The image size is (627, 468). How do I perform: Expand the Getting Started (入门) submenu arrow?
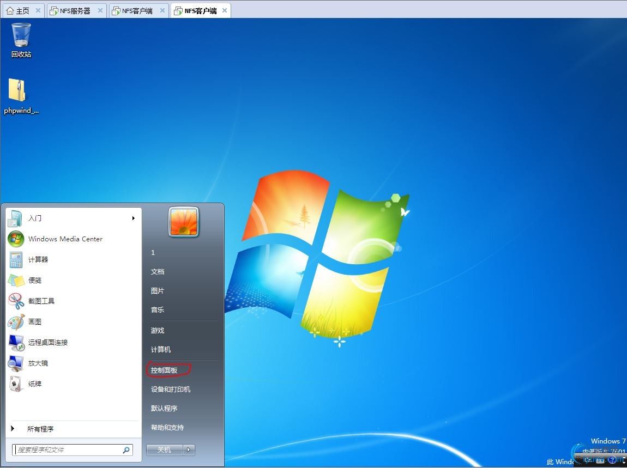click(x=133, y=218)
